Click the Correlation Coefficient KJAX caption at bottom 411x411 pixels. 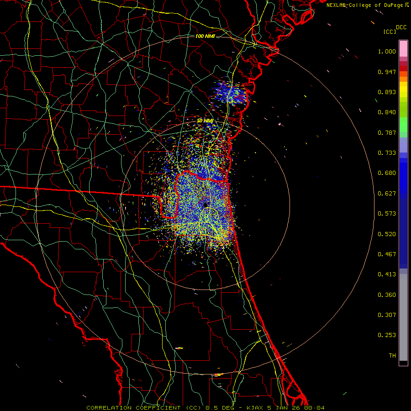205,408
